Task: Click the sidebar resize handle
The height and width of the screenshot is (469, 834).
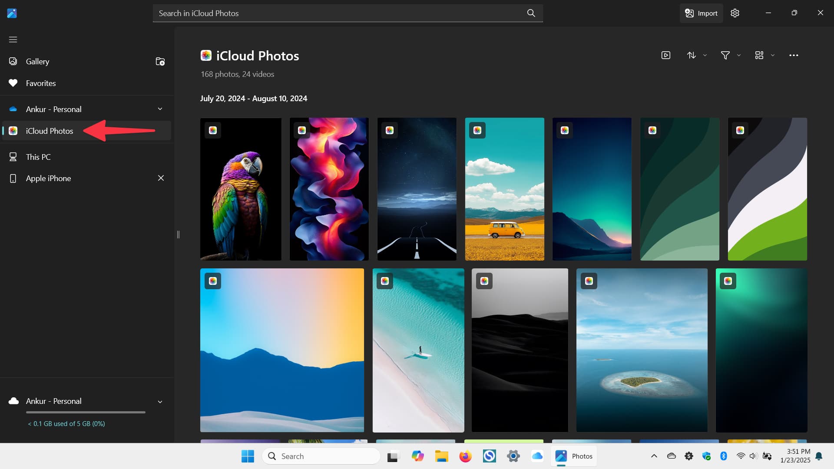Action: pos(178,234)
